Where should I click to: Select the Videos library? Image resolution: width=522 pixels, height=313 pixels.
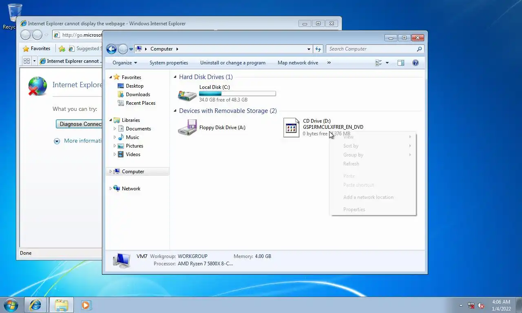pyautogui.click(x=133, y=154)
